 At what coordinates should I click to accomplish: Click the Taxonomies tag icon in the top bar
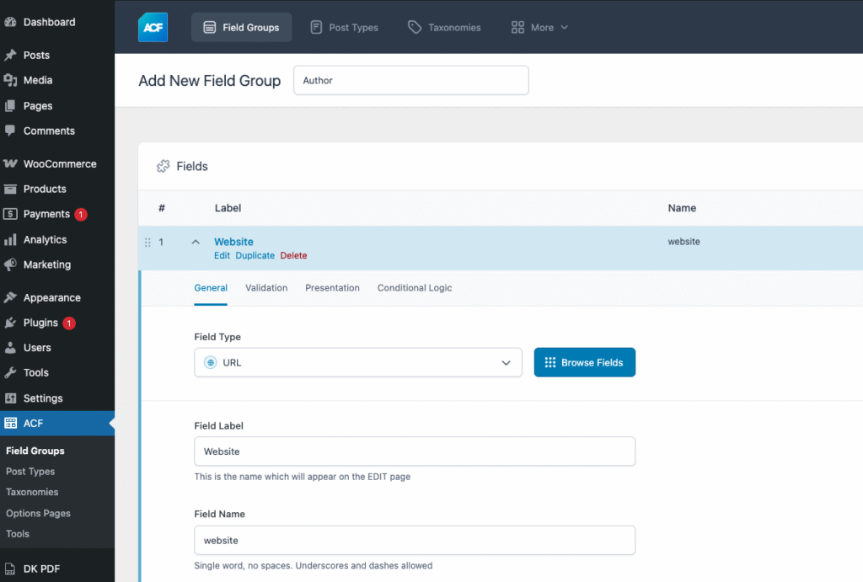pyautogui.click(x=414, y=26)
